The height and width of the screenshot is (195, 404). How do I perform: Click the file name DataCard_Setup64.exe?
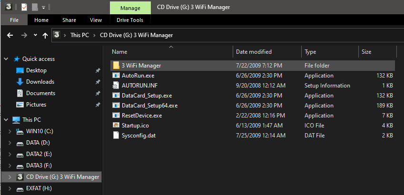149,106
